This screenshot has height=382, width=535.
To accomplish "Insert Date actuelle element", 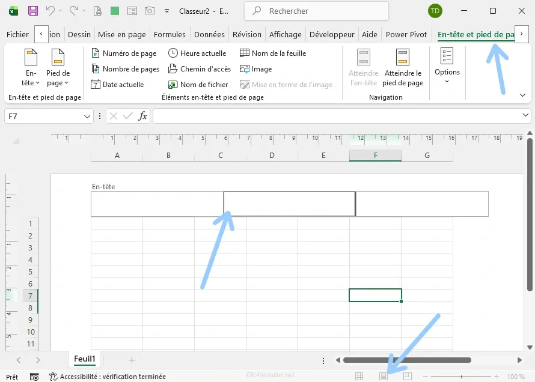I will (x=118, y=85).
